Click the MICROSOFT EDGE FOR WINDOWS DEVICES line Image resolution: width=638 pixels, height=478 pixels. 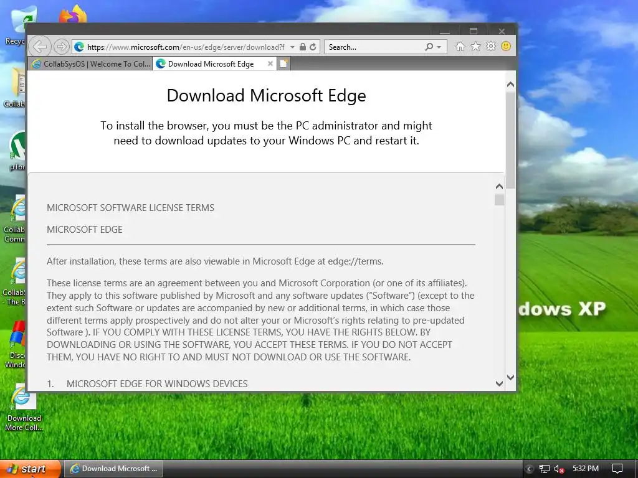157,383
